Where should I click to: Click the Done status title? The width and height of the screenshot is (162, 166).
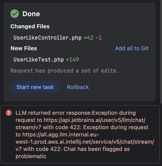(31, 14)
